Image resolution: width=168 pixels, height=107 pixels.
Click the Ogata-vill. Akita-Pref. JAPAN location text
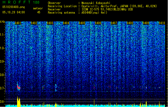pyautogui.click(x=119, y=6)
